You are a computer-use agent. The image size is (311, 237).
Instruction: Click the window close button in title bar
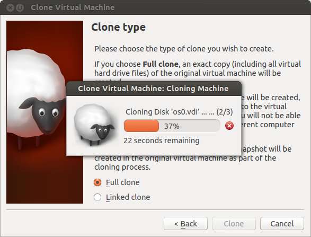click(x=10, y=7)
